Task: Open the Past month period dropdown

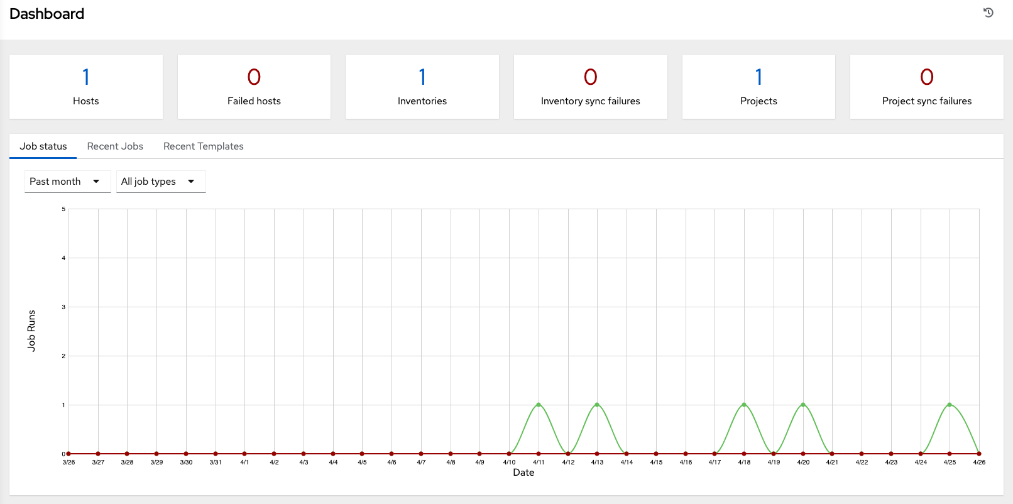Action: pyautogui.click(x=67, y=182)
